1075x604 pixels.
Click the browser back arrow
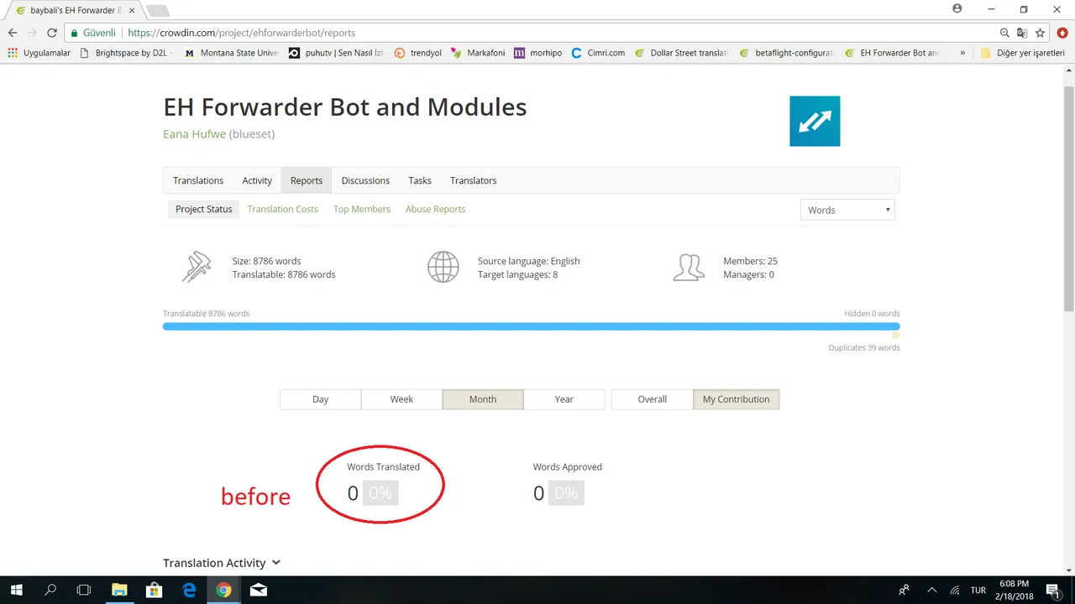(x=13, y=33)
